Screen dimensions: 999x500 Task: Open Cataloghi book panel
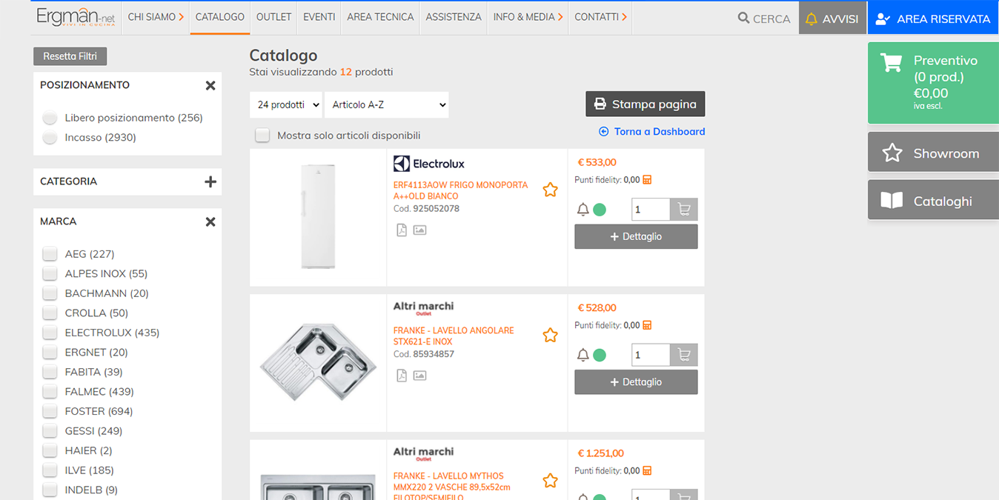click(x=933, y=201)
